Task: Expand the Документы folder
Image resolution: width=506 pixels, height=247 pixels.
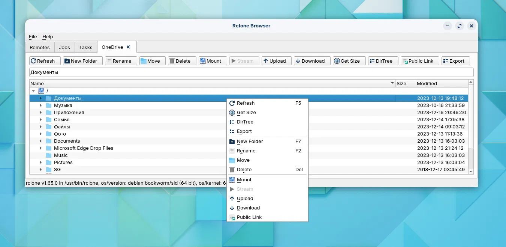Action: (x=41, y=98)
